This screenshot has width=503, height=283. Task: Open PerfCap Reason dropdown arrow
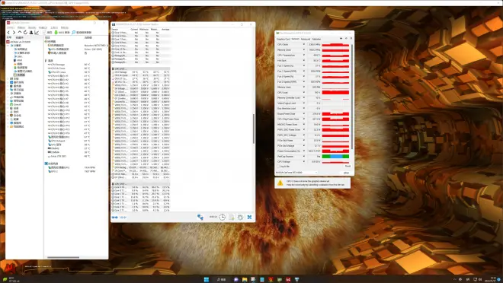304,156
